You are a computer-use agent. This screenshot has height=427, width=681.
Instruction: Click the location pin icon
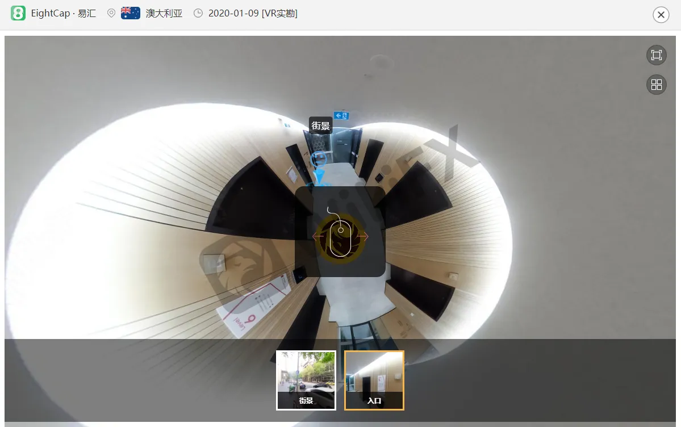(x=111, y=13)
